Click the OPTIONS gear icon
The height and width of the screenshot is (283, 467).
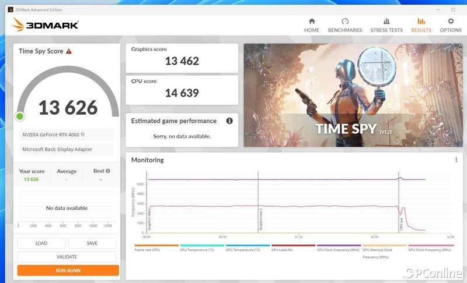point(451,22)
